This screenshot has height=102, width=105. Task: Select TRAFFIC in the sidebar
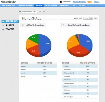(x=10, y=29)
